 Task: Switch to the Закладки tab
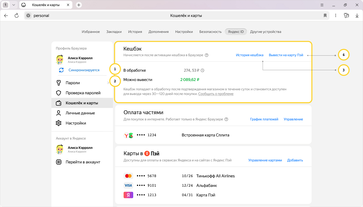click(114, 32)
